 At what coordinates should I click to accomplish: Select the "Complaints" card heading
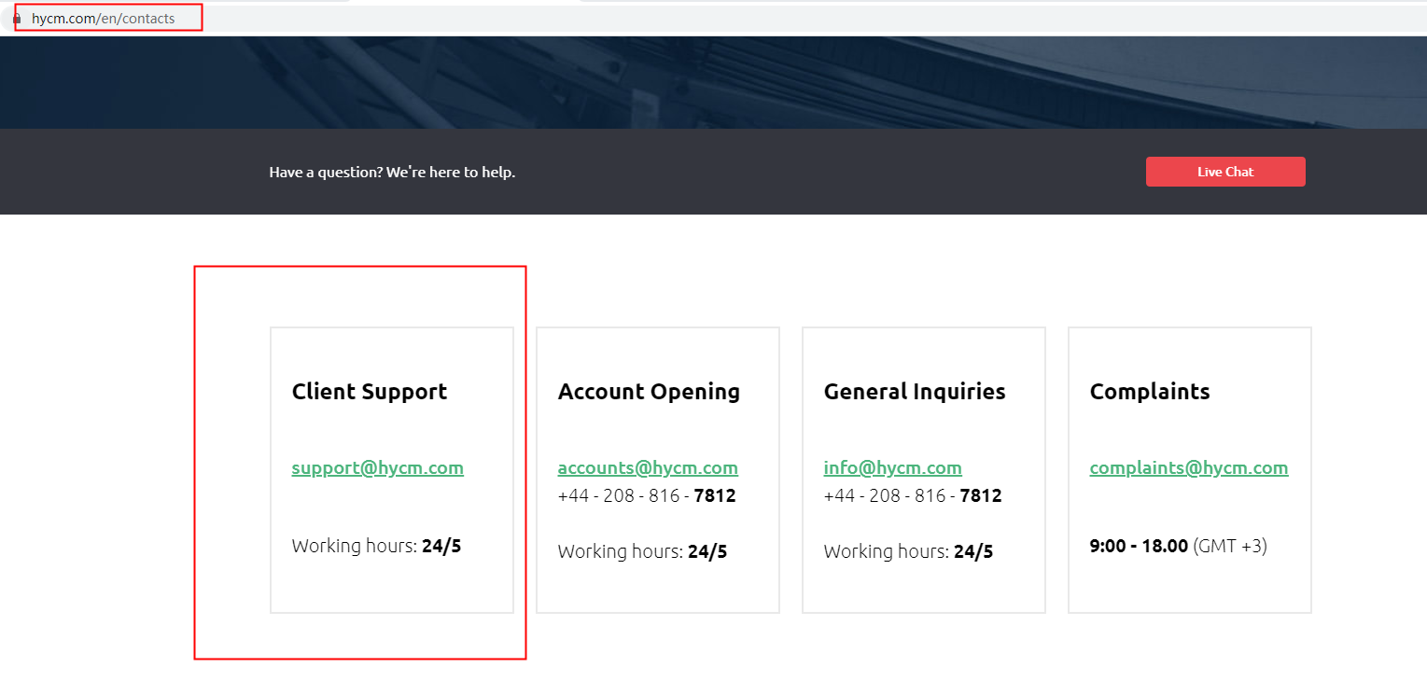1150,392
